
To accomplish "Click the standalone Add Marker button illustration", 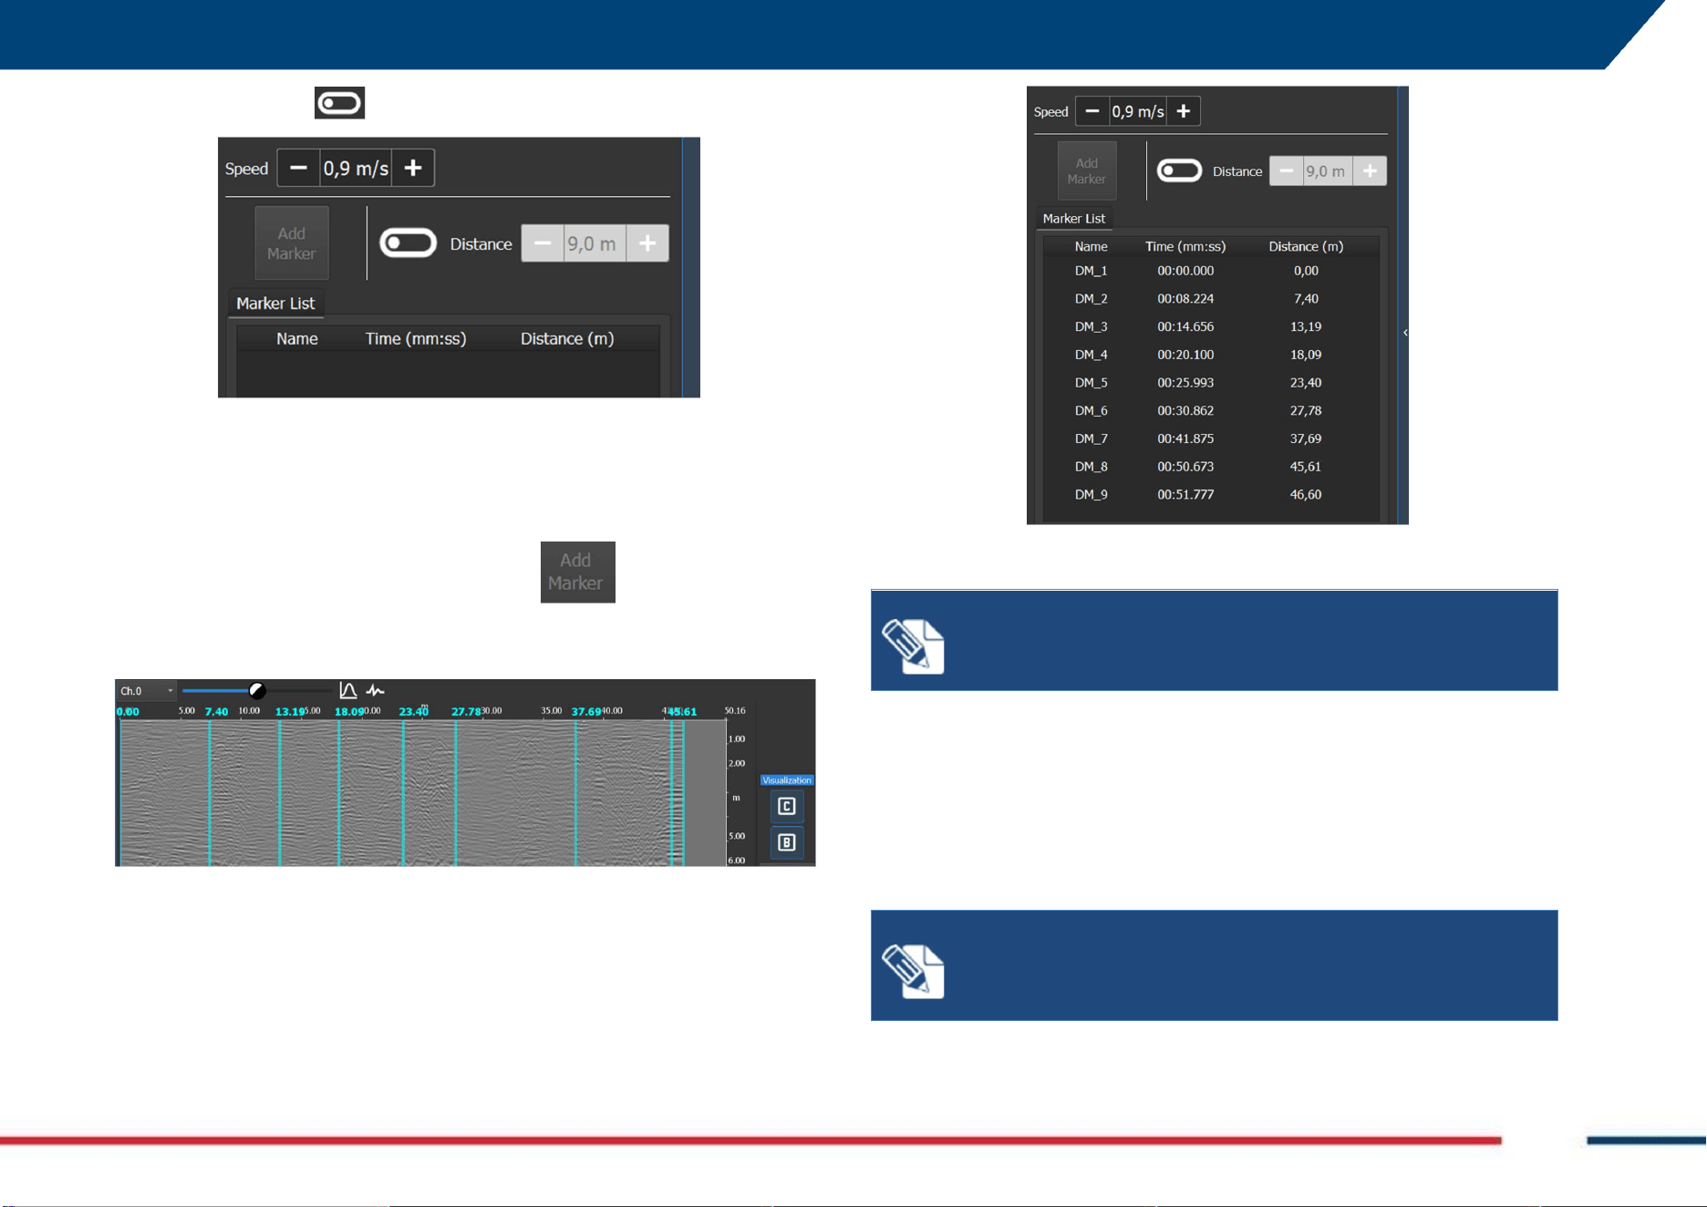I will coord(577,572).
